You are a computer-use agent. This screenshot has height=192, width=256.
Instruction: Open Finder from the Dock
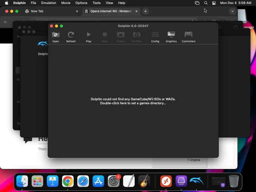[22, 181]
